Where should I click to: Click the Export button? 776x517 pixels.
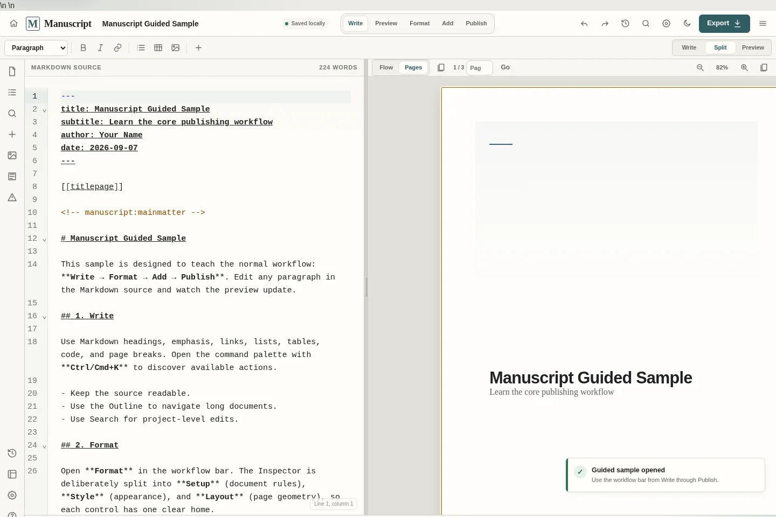tap(724, 24)
